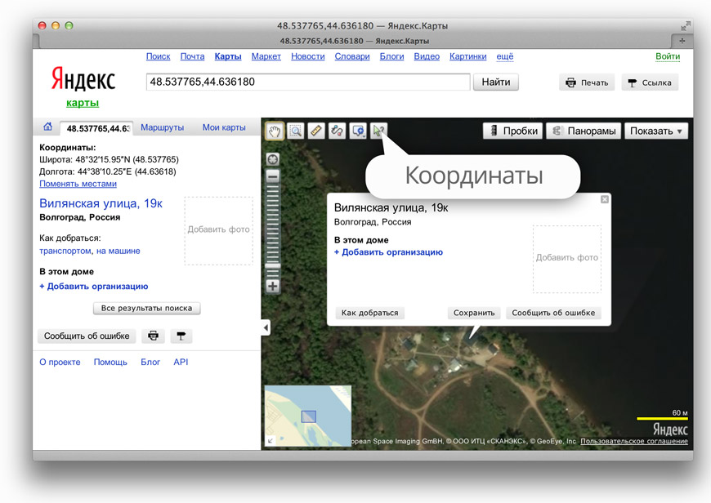Click the coordinates search input field

pos(308,82)
